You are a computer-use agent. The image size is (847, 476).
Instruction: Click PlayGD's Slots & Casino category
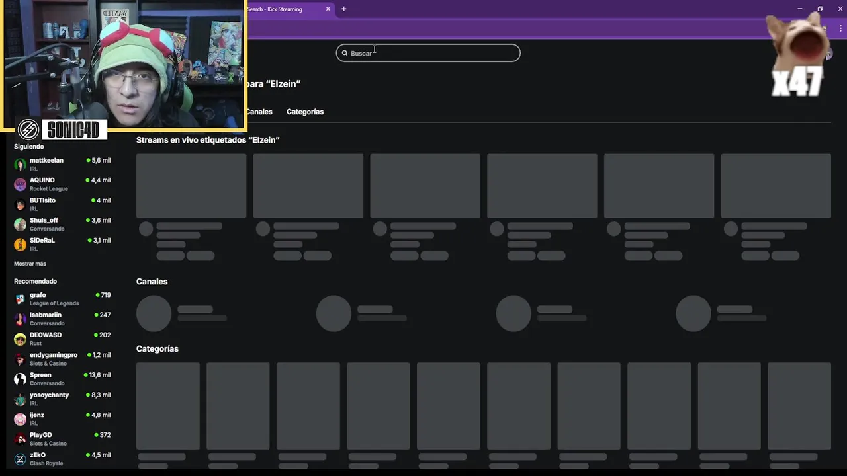[48, 444]
